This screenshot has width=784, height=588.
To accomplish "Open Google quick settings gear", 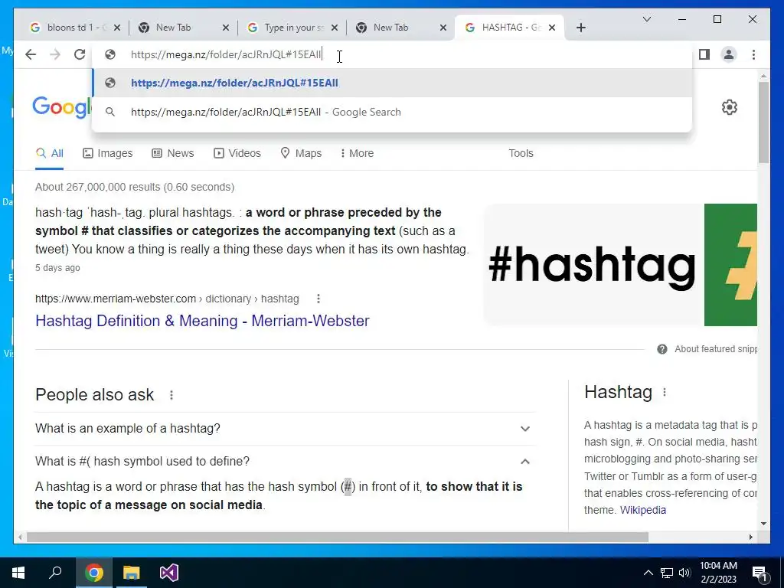I will (730, 107).
